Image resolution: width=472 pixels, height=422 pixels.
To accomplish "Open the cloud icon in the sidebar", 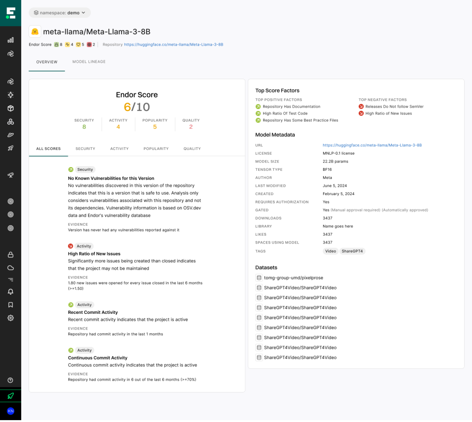I will (x=10, y=267).
